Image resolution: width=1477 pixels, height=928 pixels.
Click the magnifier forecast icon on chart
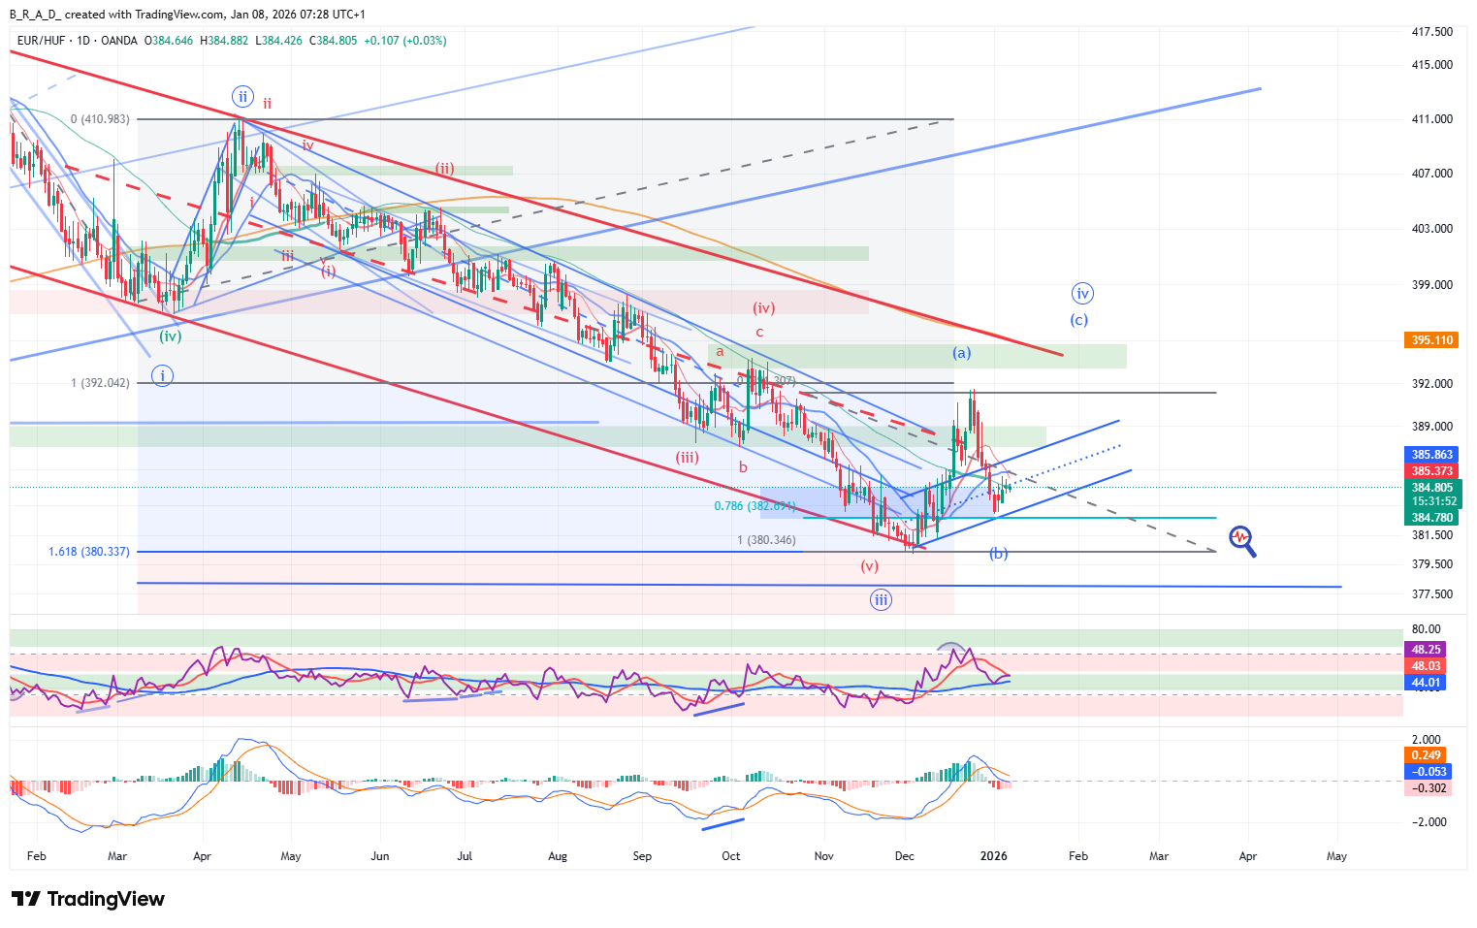(1242, 540)
